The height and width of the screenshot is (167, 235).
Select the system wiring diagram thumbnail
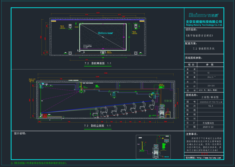153,147
